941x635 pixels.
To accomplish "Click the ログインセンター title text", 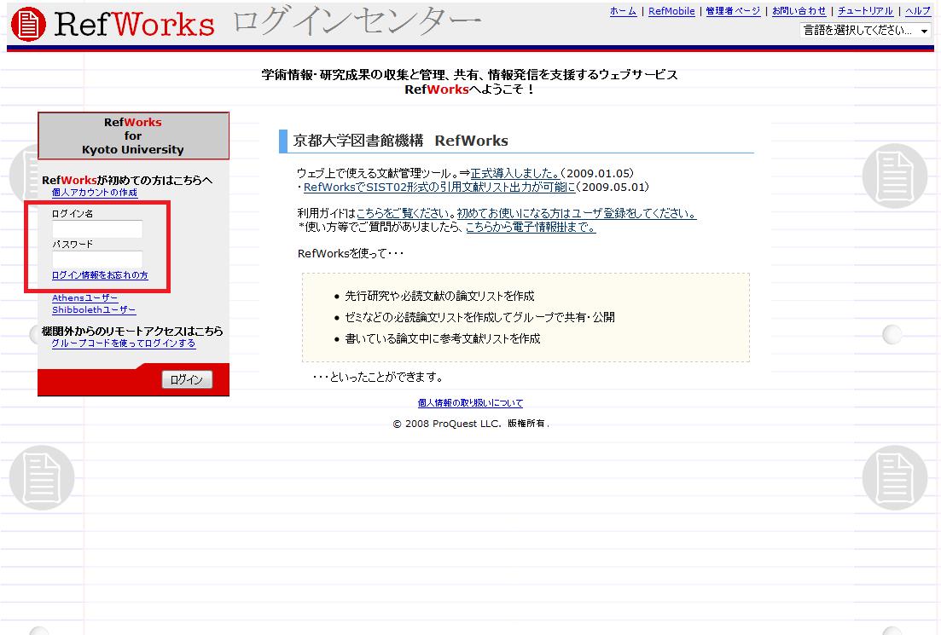I will pos(357,21).
